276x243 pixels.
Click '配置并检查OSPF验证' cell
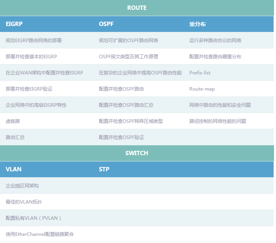(121, 137)
